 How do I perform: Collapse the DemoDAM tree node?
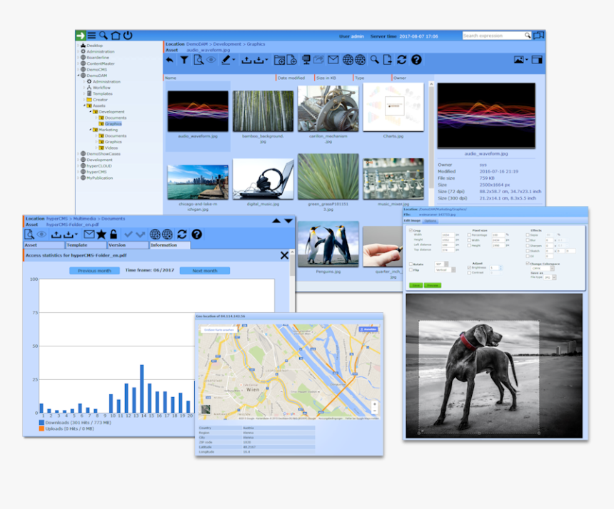(78, 76)
